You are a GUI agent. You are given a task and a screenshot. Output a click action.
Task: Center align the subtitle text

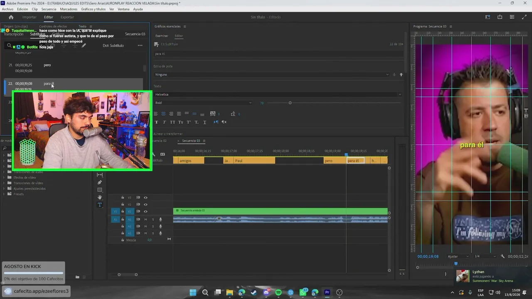[163, 114]
